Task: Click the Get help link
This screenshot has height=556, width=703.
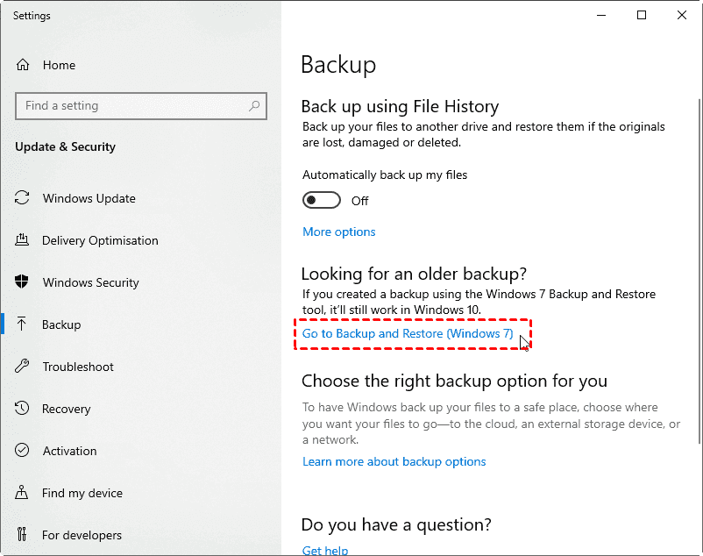Action: coord(324,550)
